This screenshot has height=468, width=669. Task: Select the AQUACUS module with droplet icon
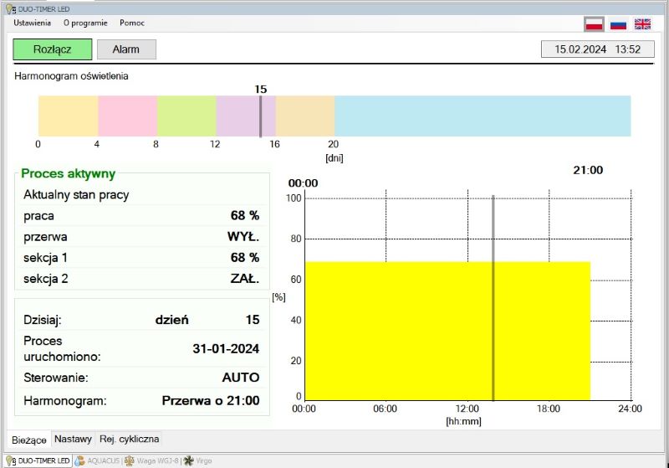pos(98,460)
